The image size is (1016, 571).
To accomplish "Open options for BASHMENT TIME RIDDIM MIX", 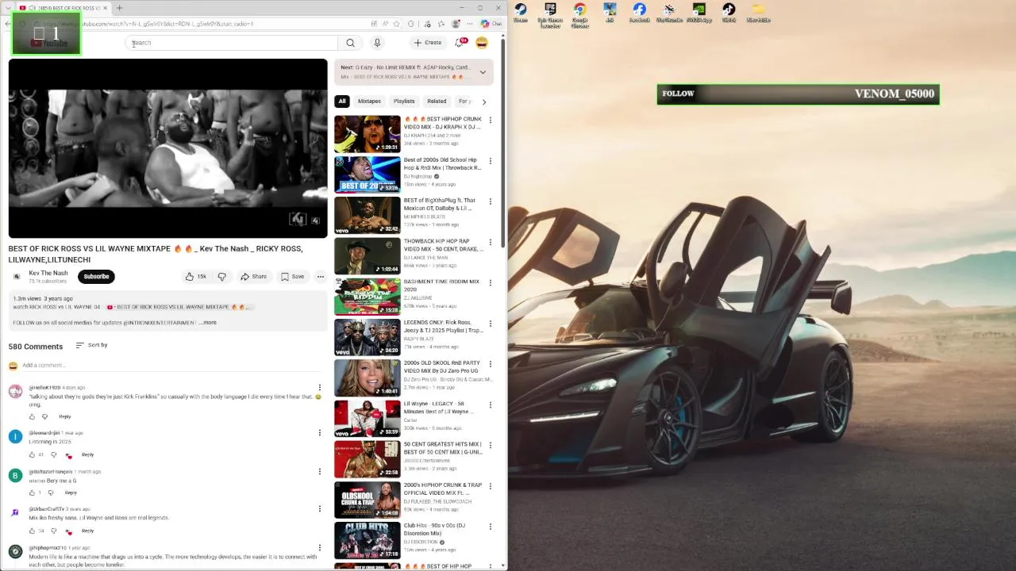I will (490, 283).
